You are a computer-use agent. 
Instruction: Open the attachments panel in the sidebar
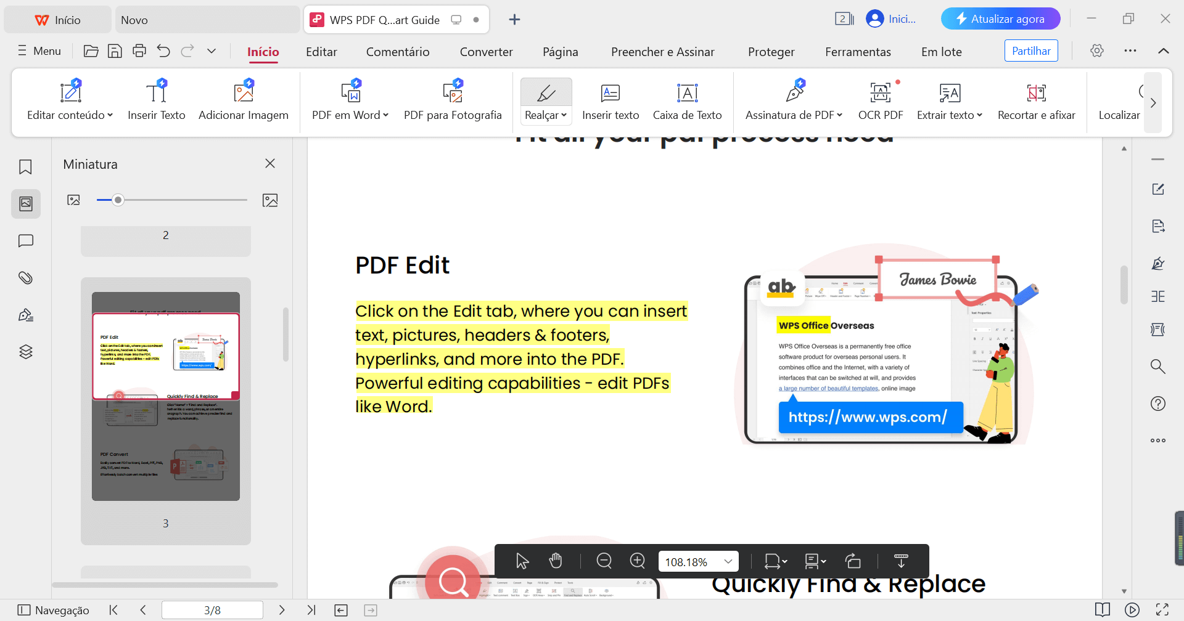[x=25, y=277]
